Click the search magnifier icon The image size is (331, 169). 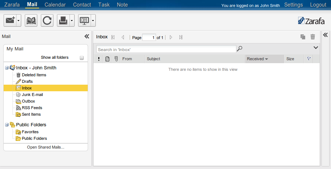click(x=239, y=49)
